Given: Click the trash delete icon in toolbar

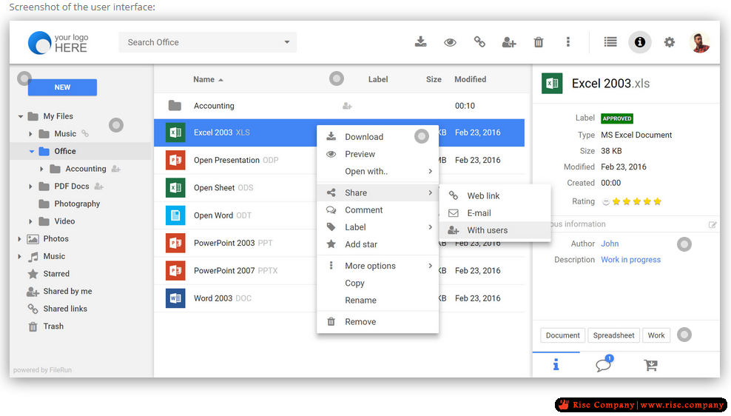Looking at the screenshot, I should (x=539, y=42).
